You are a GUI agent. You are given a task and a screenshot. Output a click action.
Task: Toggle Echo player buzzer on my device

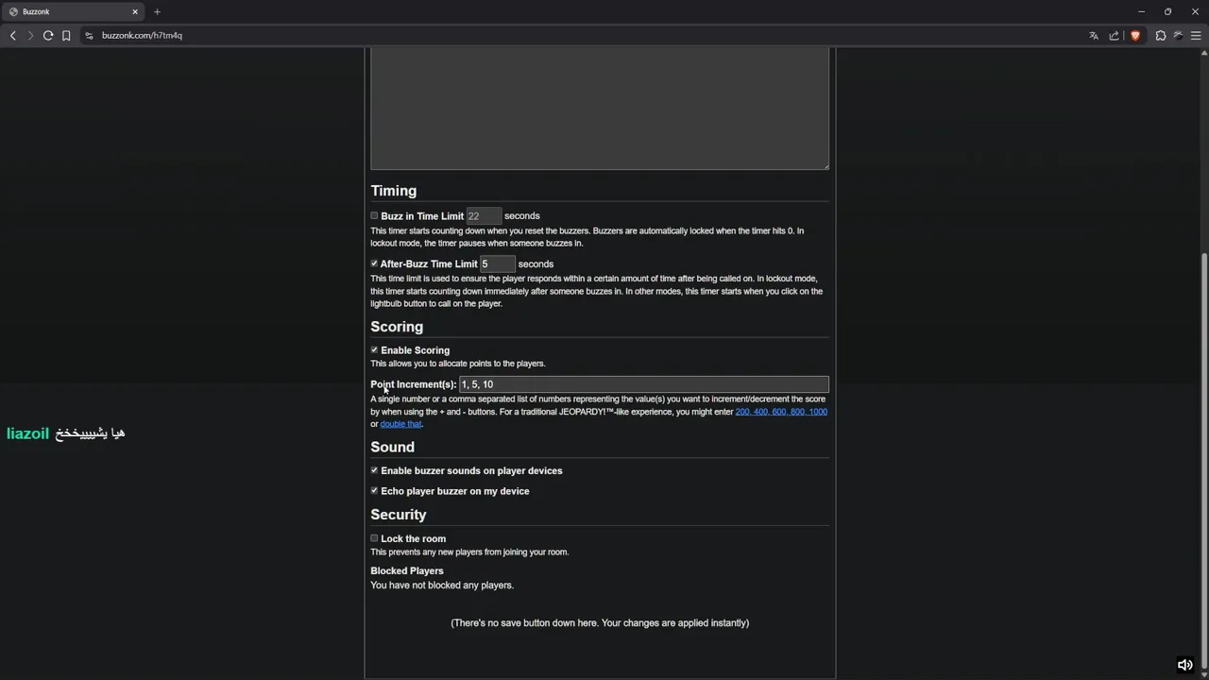(374, 490)
